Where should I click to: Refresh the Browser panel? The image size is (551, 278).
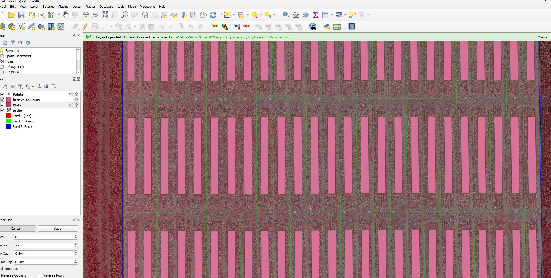pyautogui.click(x=5, y=43)
